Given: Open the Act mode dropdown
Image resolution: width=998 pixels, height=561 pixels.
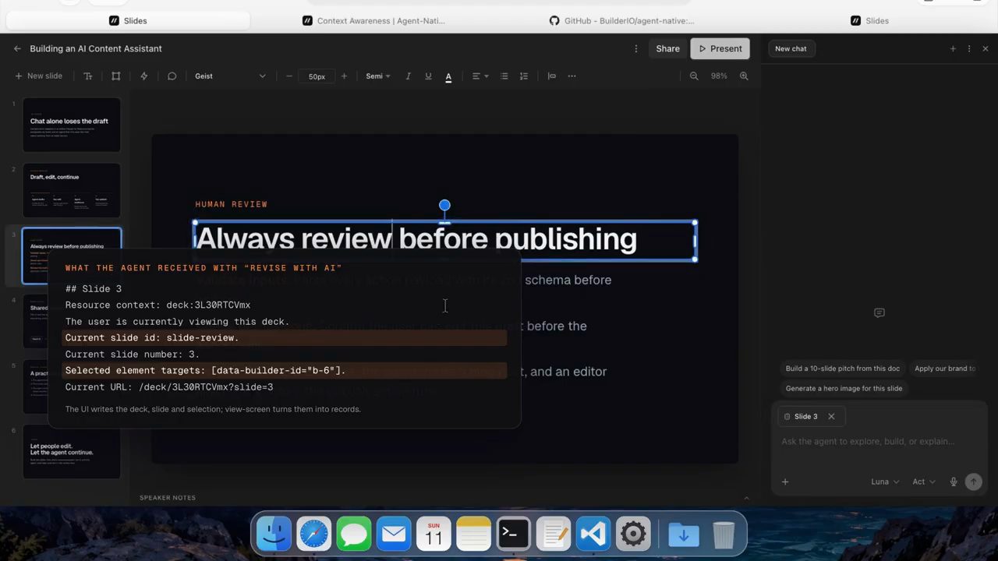Looking at the screenshot, I should tap(924, 482).
